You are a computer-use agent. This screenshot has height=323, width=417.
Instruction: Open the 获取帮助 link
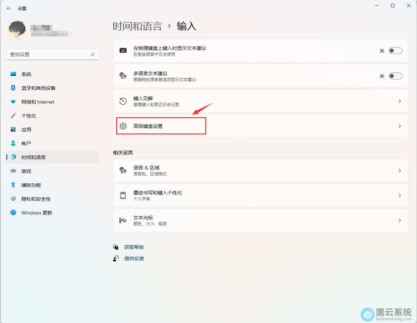pos(134,247)
